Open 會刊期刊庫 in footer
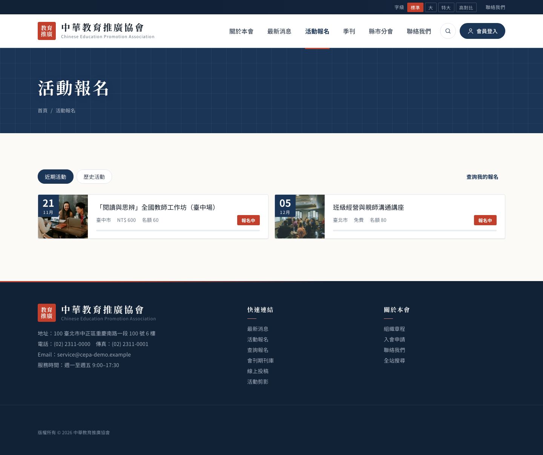 point(261,361)
